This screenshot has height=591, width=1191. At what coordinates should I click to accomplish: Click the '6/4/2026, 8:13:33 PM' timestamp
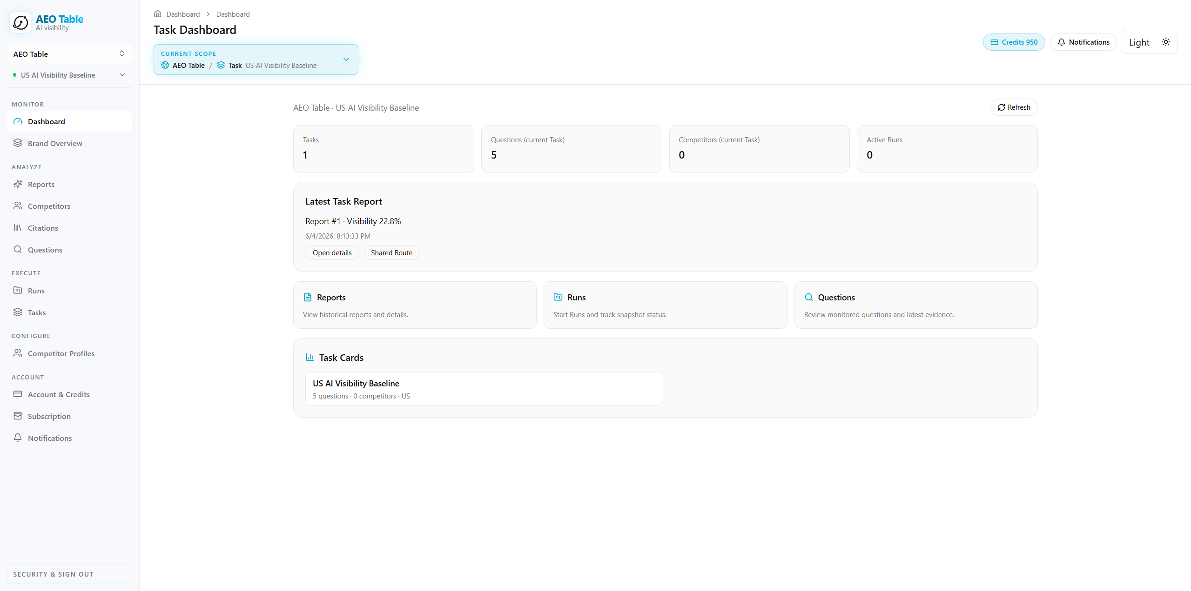[338, 236]
